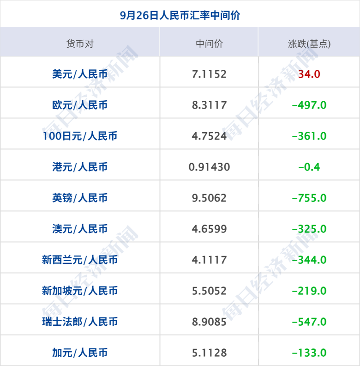
Task: Select the 货币对 column header
Action: [80, 44]
